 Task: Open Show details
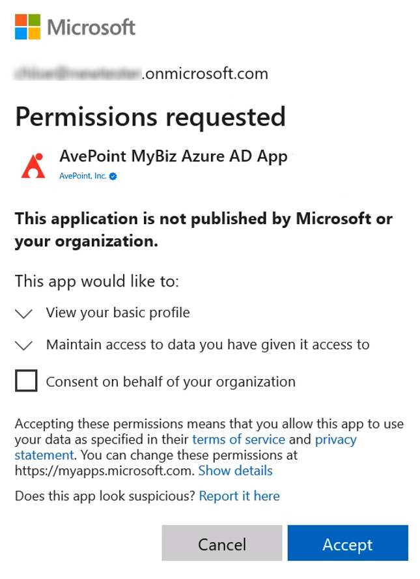coord(235,470)
